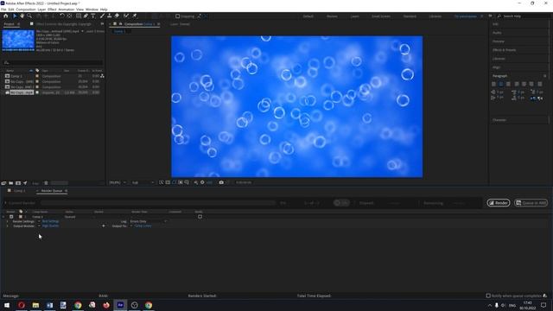Open the File menu
The width and height of the screenshot is (553, 311).
(x=3, y=10)
